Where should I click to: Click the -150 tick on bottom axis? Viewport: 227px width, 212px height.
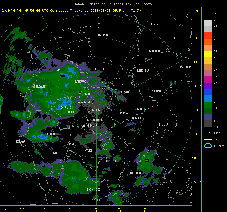click(23, 209)
